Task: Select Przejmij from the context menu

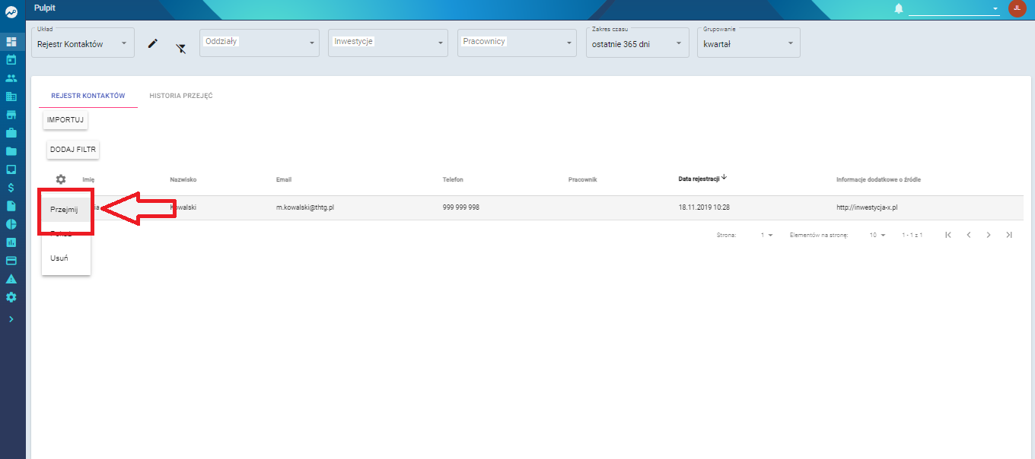Action: click(x=66, y=210)
